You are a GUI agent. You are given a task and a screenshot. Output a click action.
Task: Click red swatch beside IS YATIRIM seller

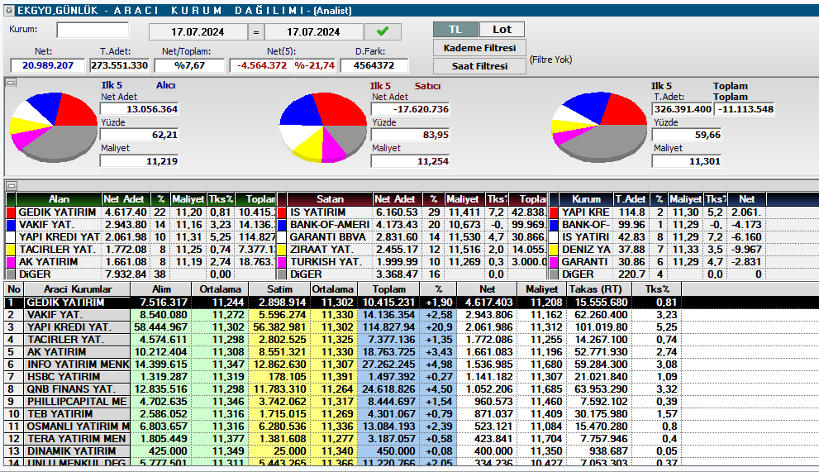pos(282,212)
